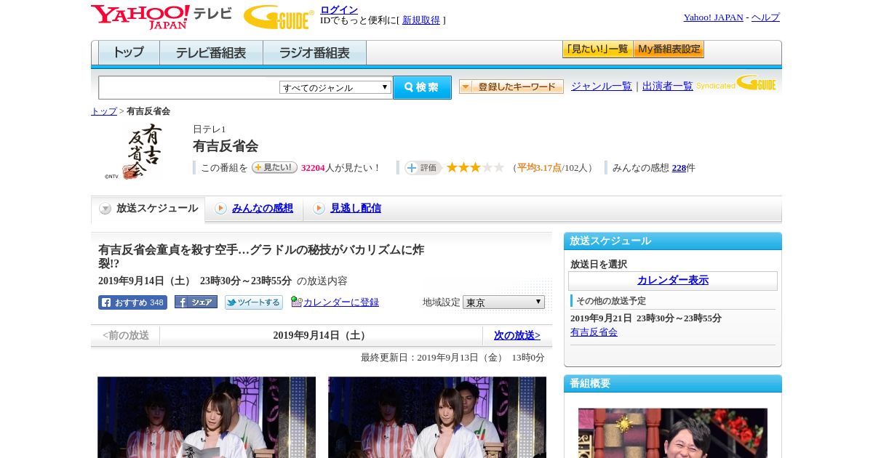
Task: Click the 平均3.17点 rating text
Action: [539, 167]
